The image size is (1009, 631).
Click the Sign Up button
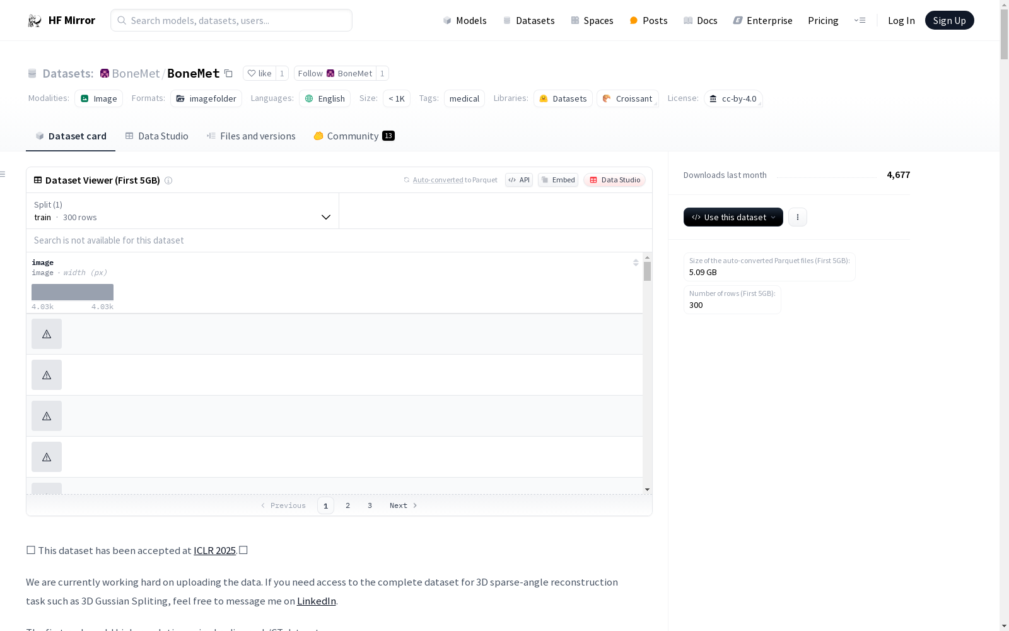point(949,21)
